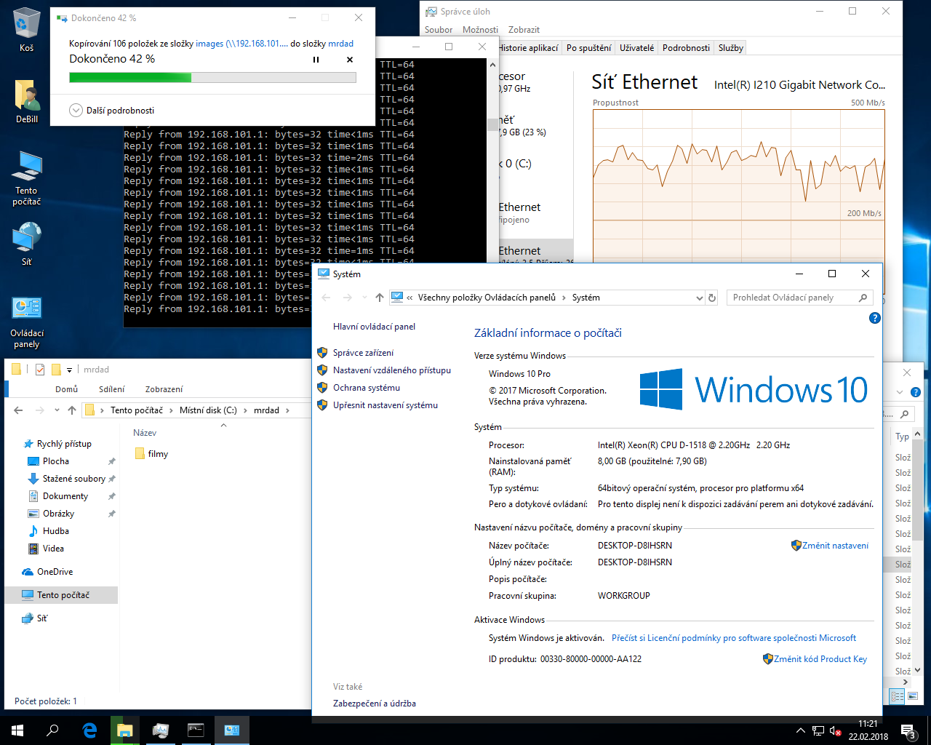931x745 pixels.
Task: Expand the ribbon chevron in the background Explorer window
Action: click(900, 392)
